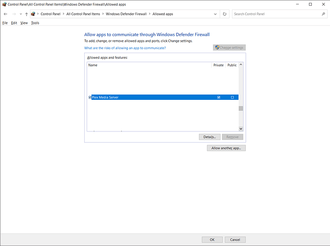Open the Edit menu
Viewport: 330px width, 246px height.
tap(14, 23)
